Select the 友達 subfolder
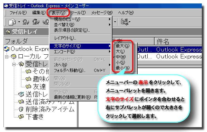This screenshot has width=207, height=132. click(39, 87)
